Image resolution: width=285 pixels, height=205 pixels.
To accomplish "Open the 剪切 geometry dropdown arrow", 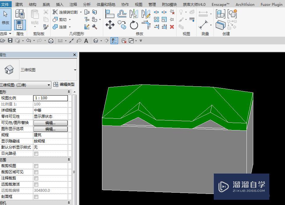I will point(70,19).
